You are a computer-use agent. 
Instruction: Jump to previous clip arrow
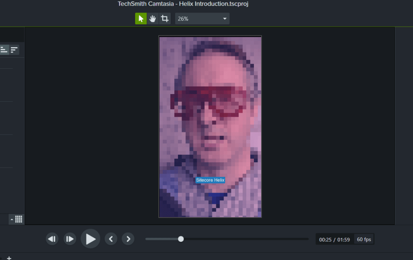tap(111, 239)
